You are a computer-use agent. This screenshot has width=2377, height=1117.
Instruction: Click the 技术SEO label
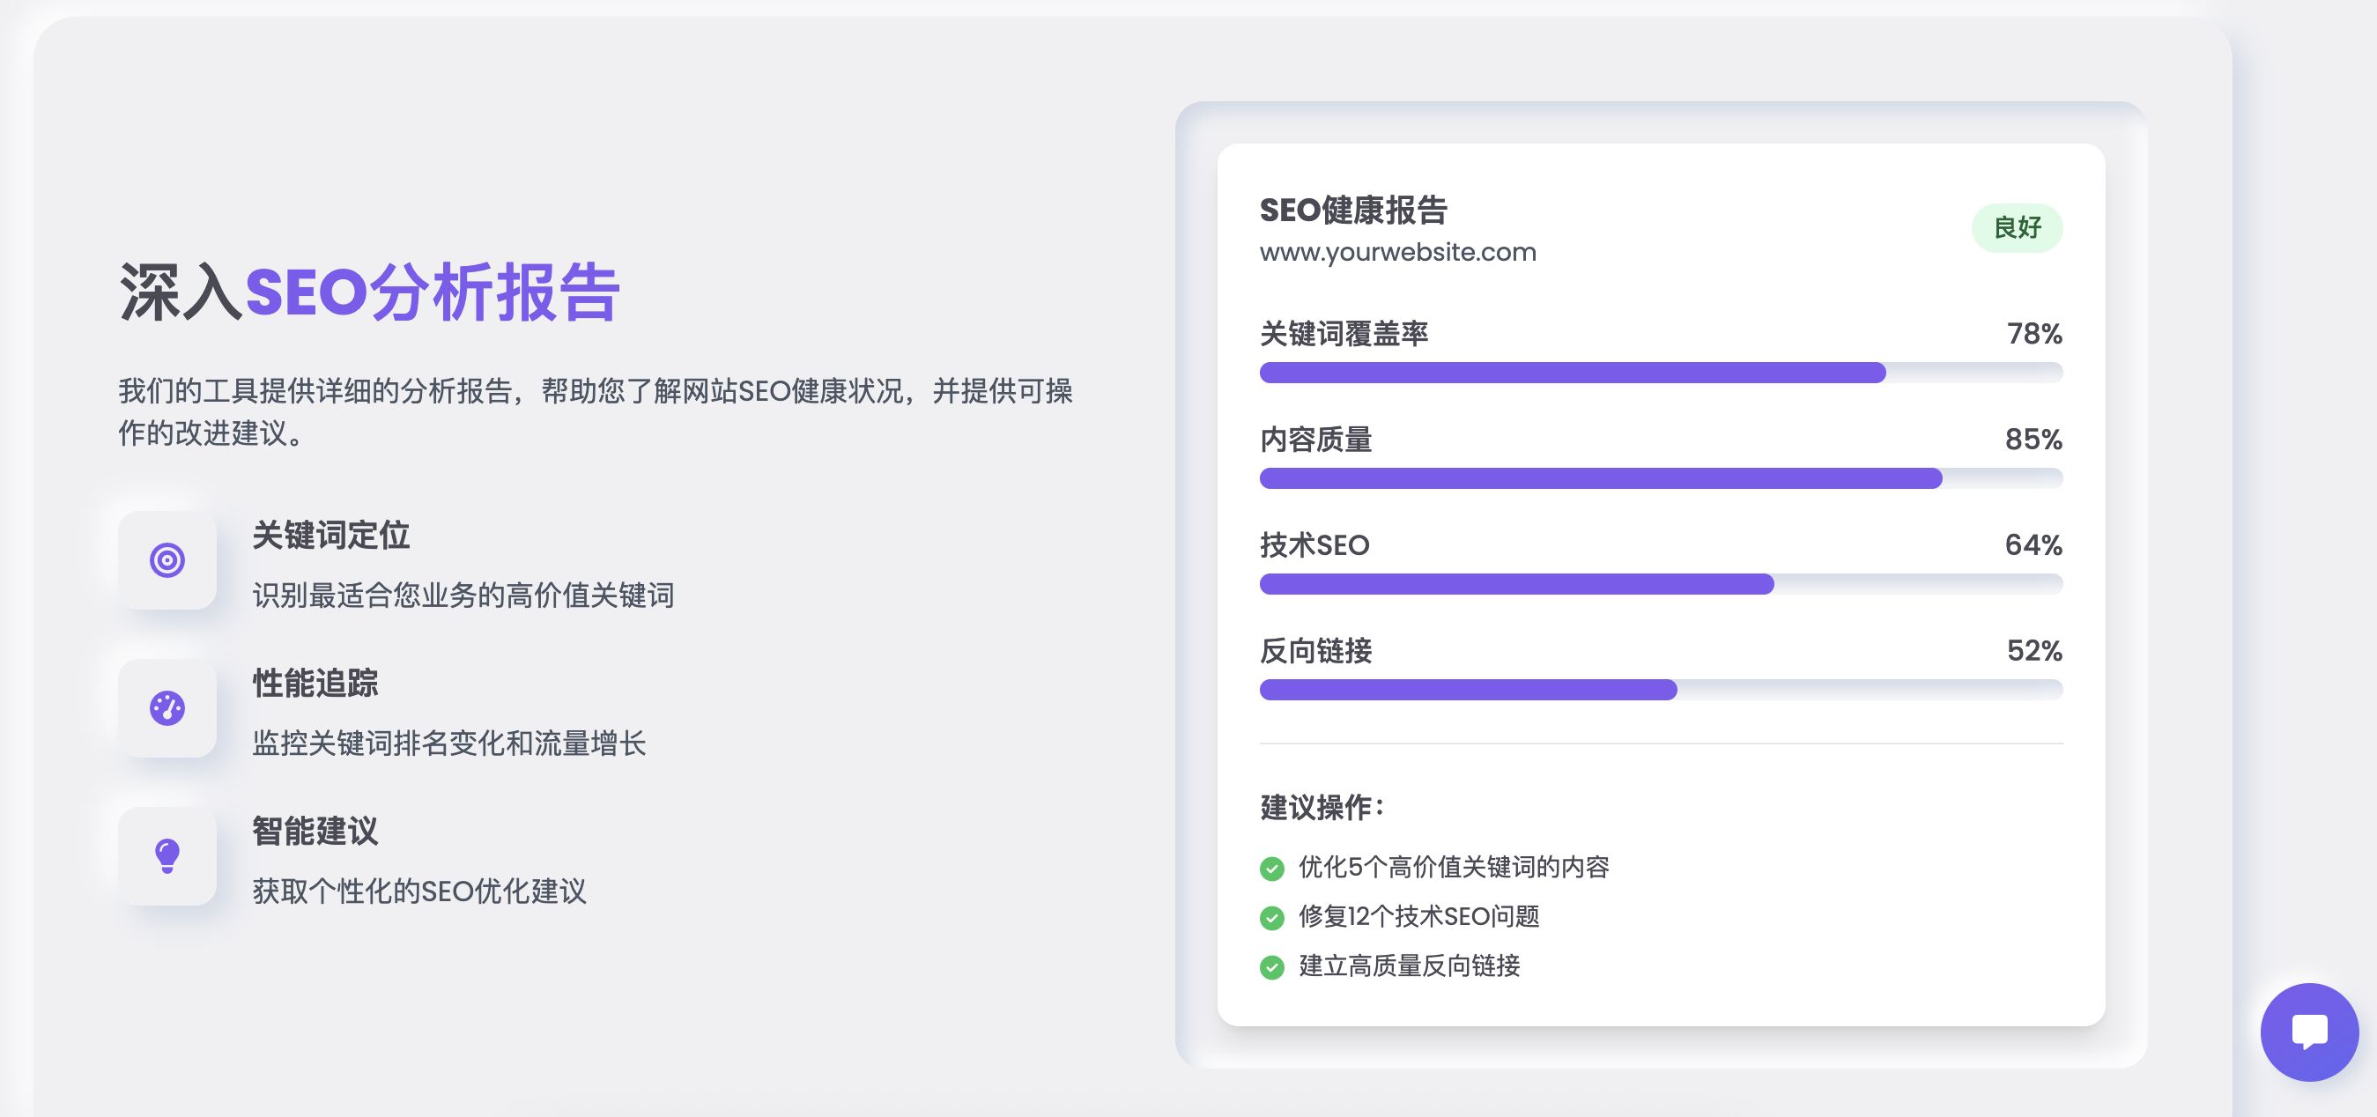1314,544
